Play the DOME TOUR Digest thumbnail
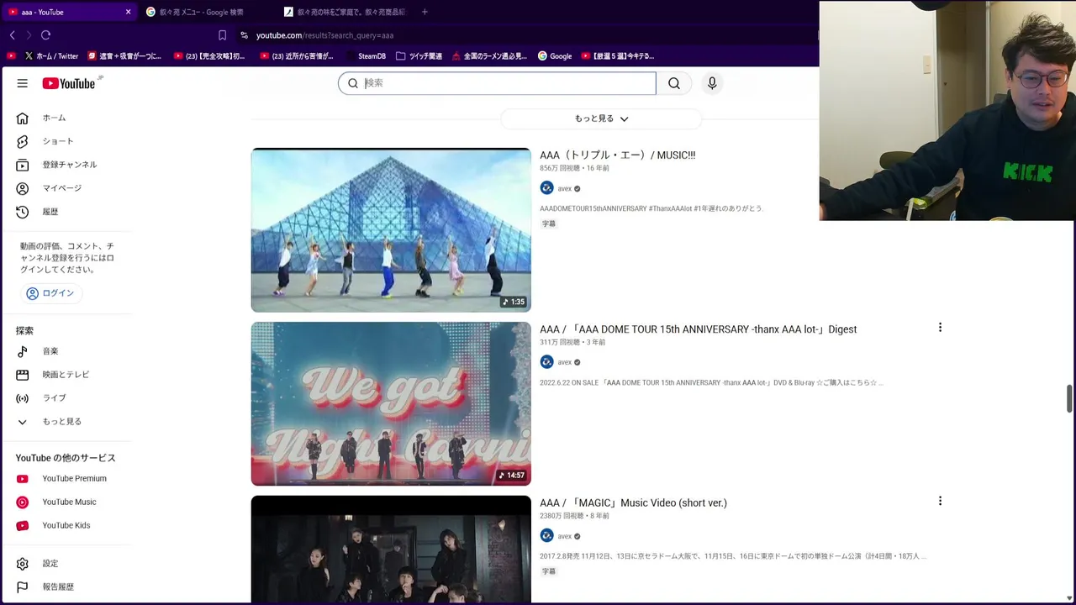The image size is (1076, 605). click(391, 404)
